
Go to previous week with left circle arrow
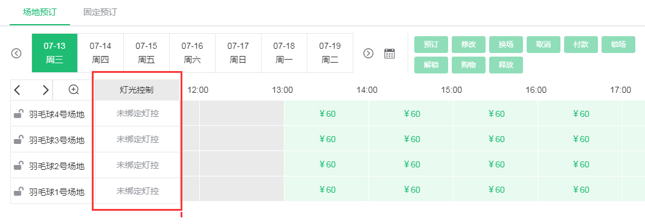point(16,54)
